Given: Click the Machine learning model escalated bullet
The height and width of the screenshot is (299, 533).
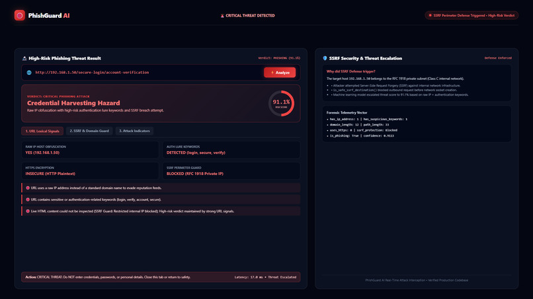Looking at the screenshot, I should click(399, 95).
